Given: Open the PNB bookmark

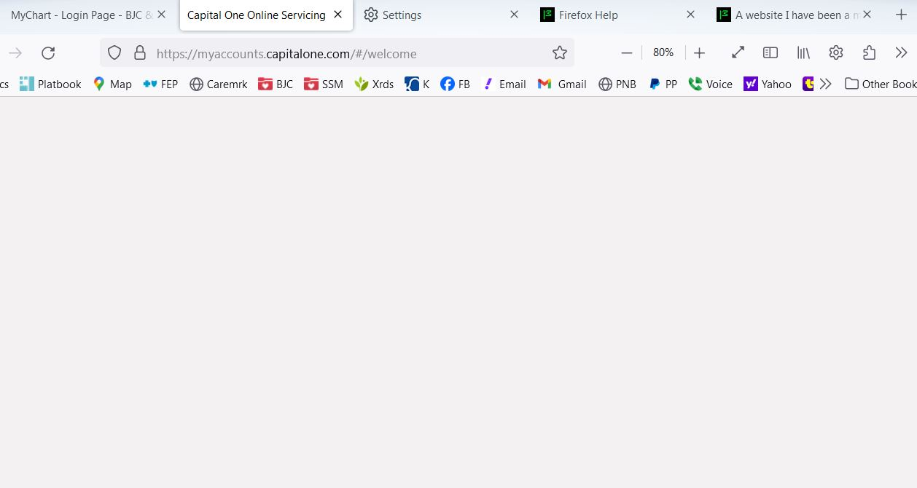Looking at the screenshot, I should pos(617,84).
